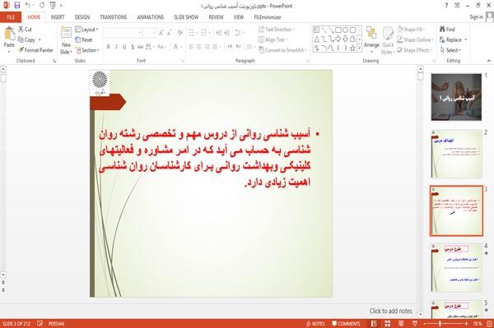The width and height of the screenshot is (494, 328).
Task: Open the Section dropdown
Action: coord(87,50)
